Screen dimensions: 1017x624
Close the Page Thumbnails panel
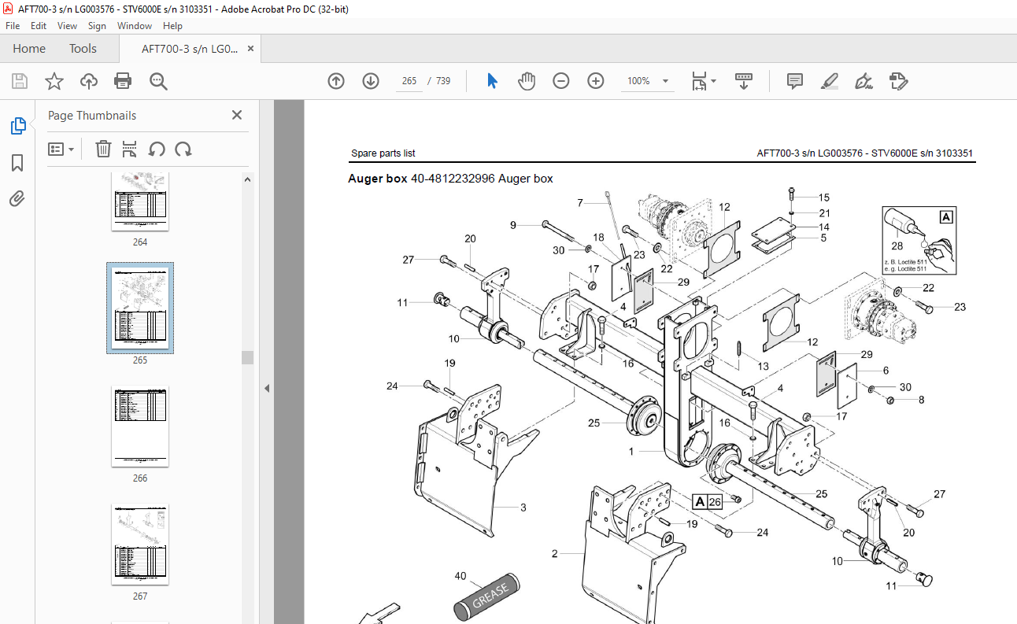pyautogui.click(x=237, y=115)
